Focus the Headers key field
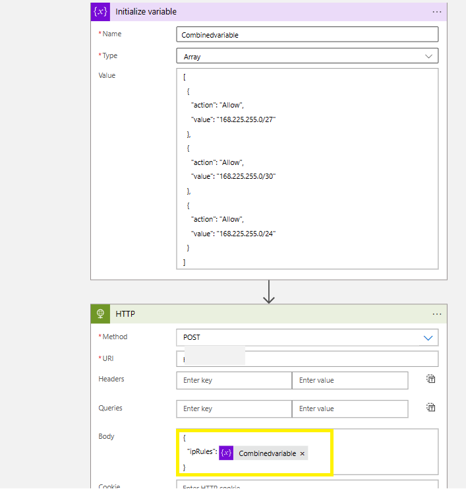 point(234,380)
